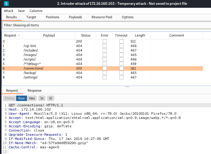Toggle Error checkbox for /images/ row
This screenshot has width=211, height=154.
coord(105,55)
